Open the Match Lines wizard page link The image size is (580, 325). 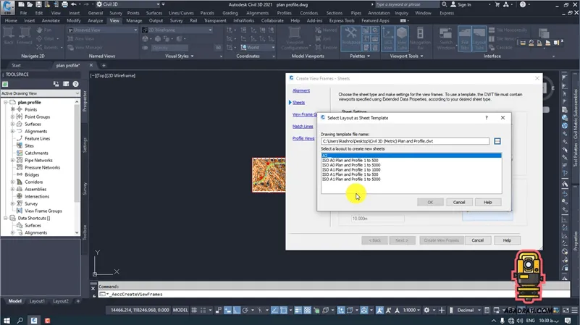[303, 127]
